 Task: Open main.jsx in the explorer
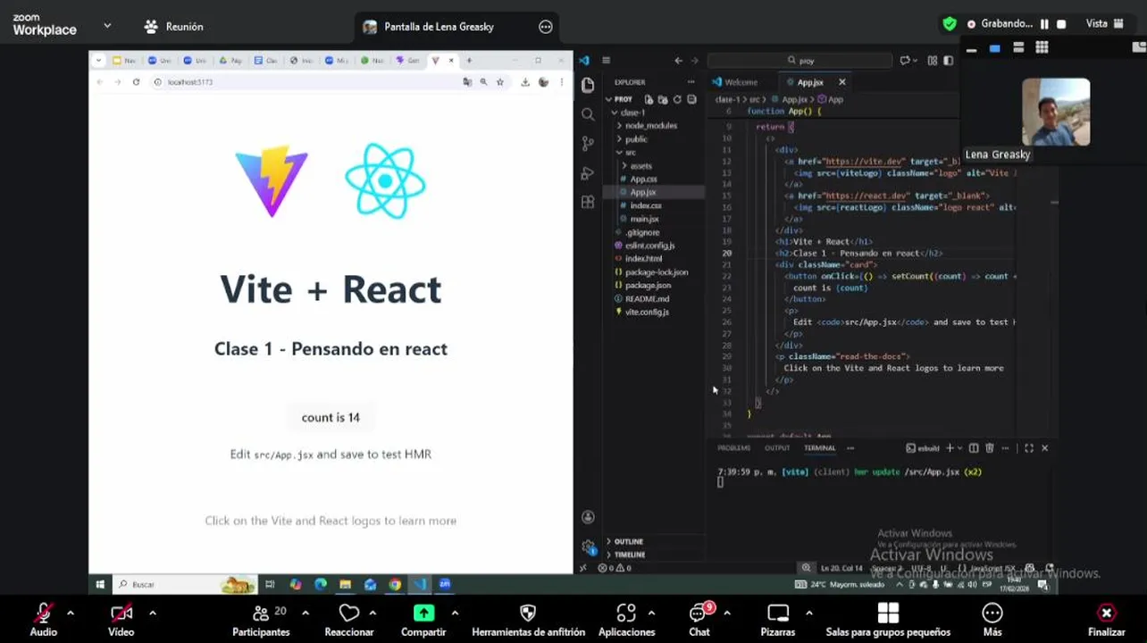pos(644,219)
